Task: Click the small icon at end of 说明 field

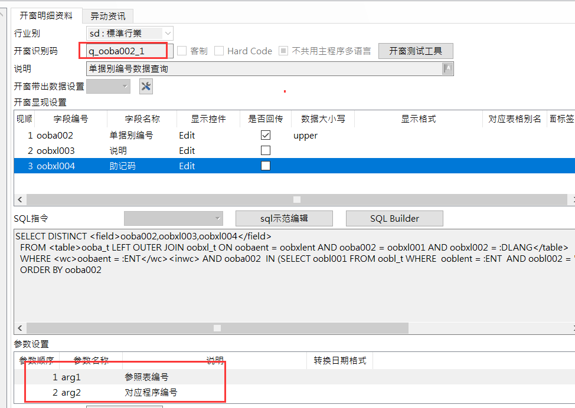Action: [x=447, y=68]
